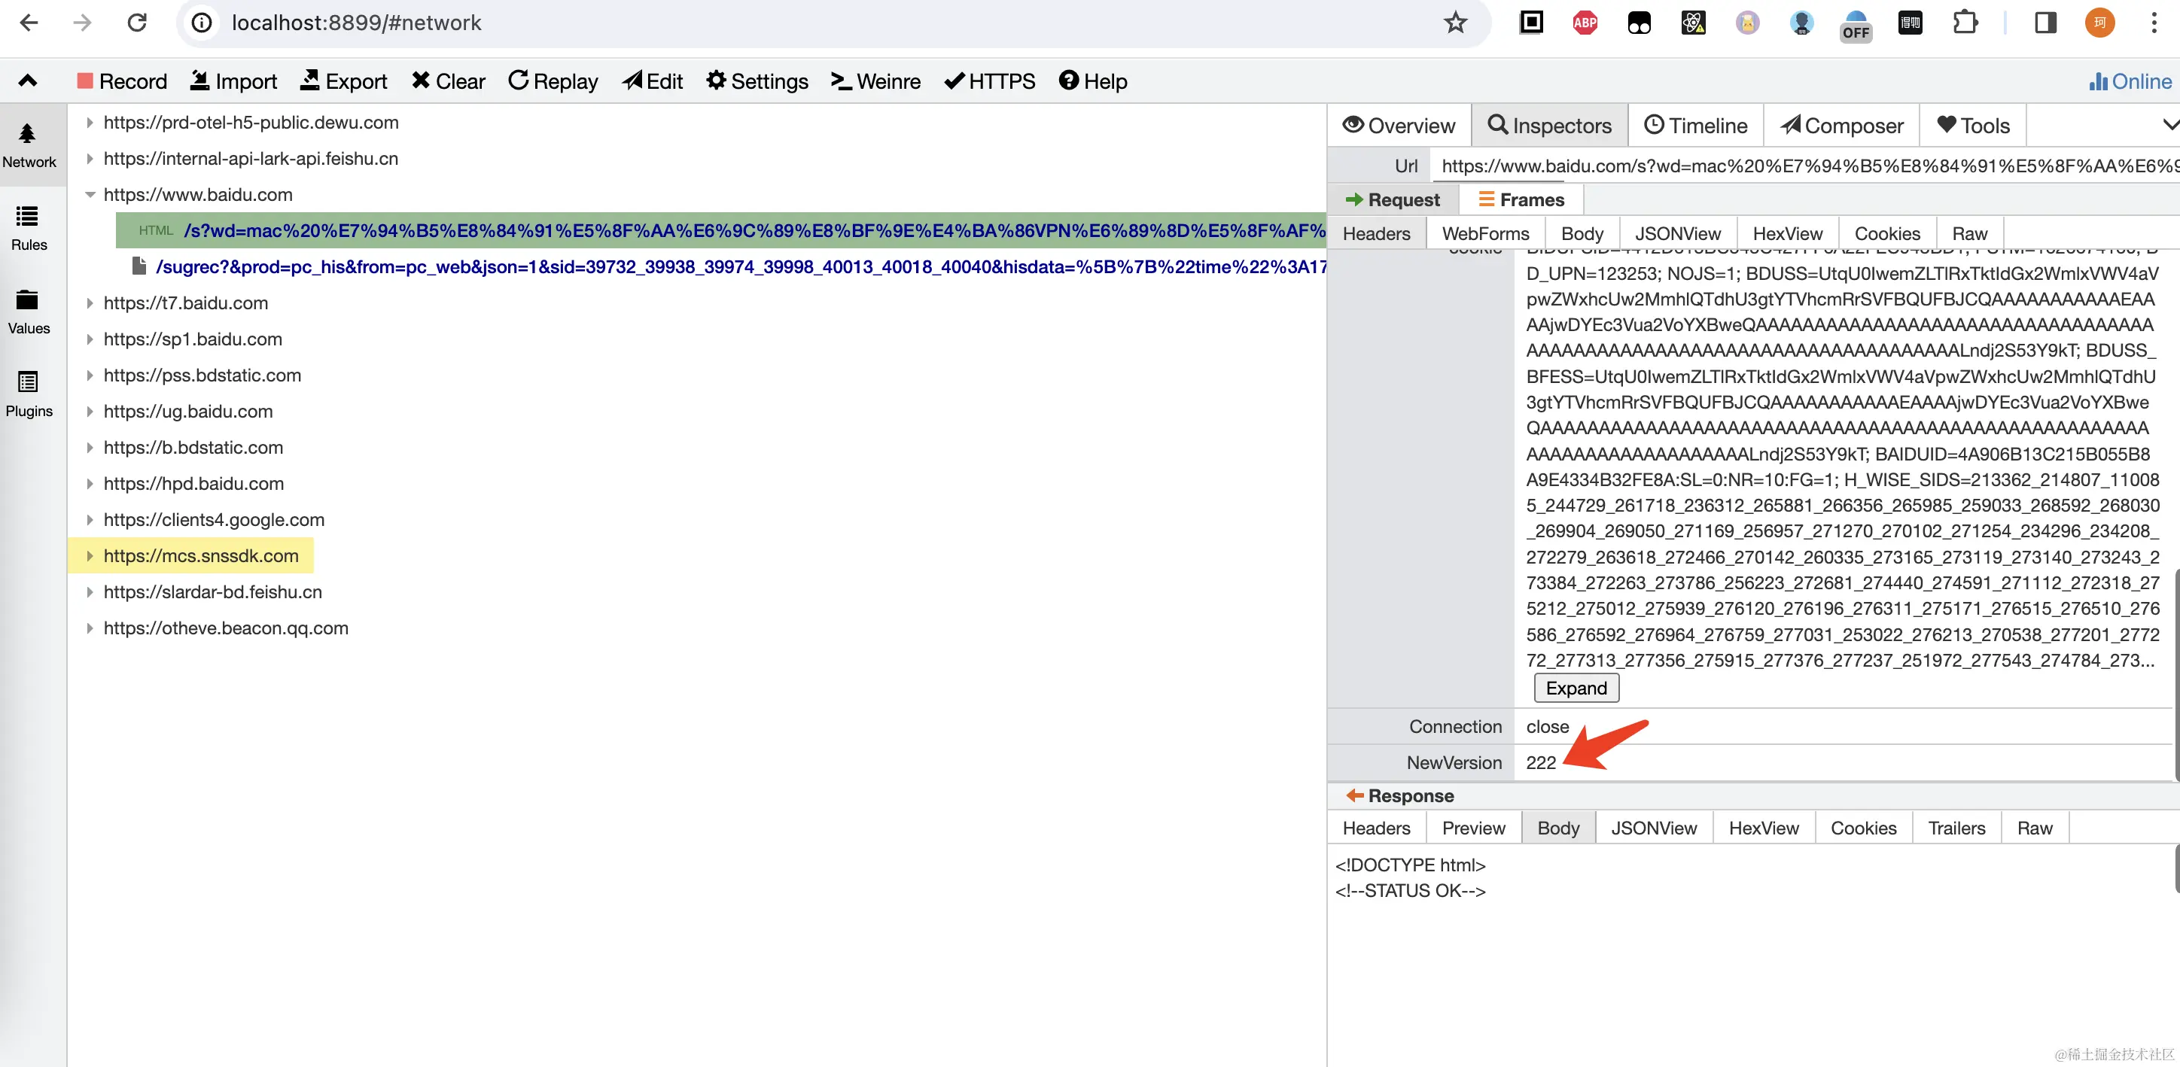Open the Settings gear menu
2180x1067 pixels.
click(x=757, y=81)
